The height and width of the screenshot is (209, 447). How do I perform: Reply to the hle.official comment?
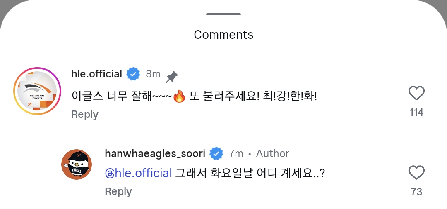(85, 114)
